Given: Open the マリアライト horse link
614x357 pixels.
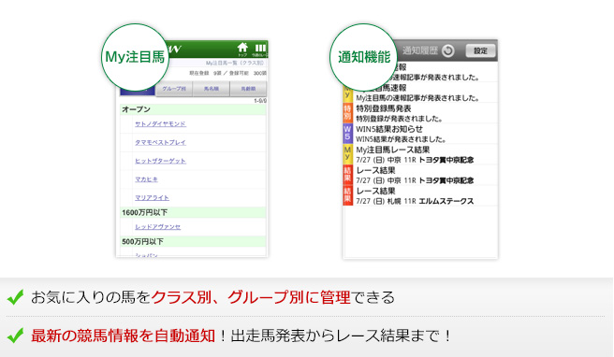Looking at the screenshot, I should point(152,197).
